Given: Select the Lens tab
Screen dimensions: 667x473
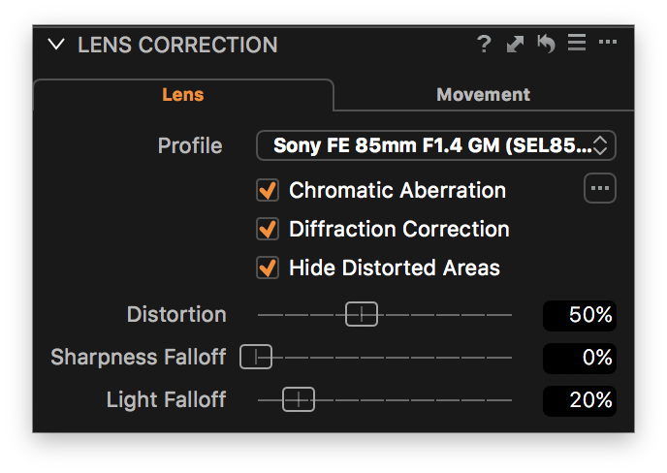Looking at the screenshot, I should 183,94.
